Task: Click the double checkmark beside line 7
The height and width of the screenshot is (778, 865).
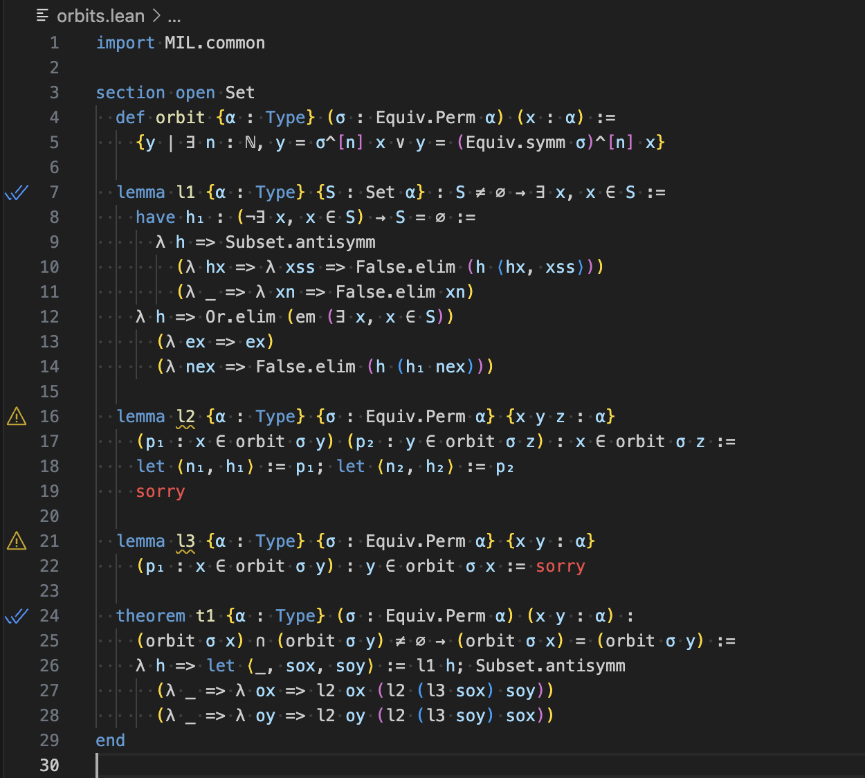Action: (x=17, y=192)
